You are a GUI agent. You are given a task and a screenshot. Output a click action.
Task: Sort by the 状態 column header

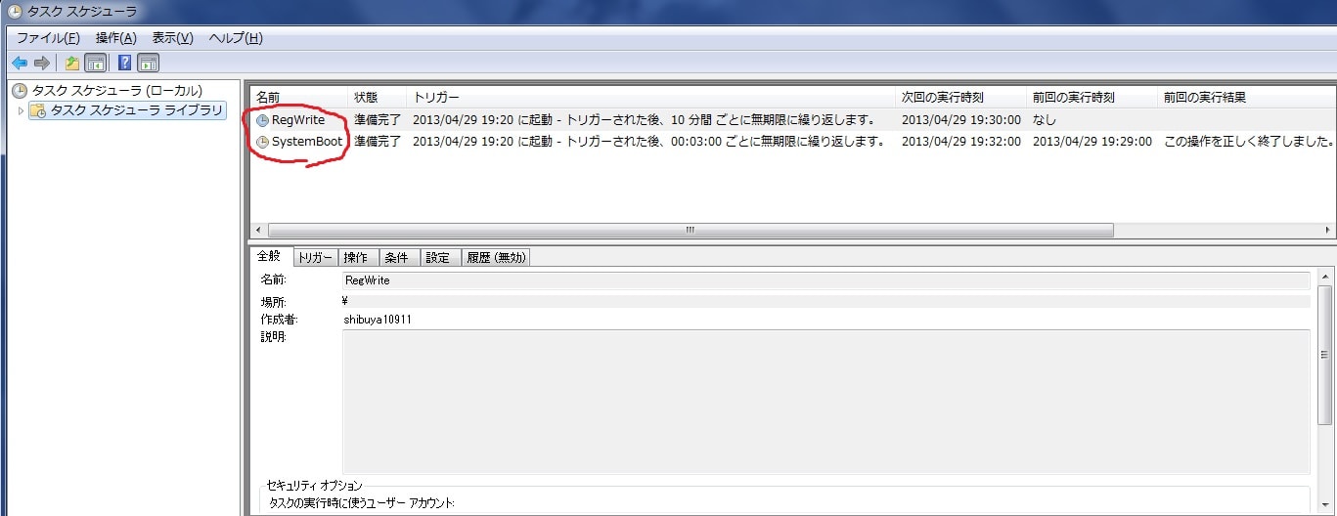coord(377,98)
